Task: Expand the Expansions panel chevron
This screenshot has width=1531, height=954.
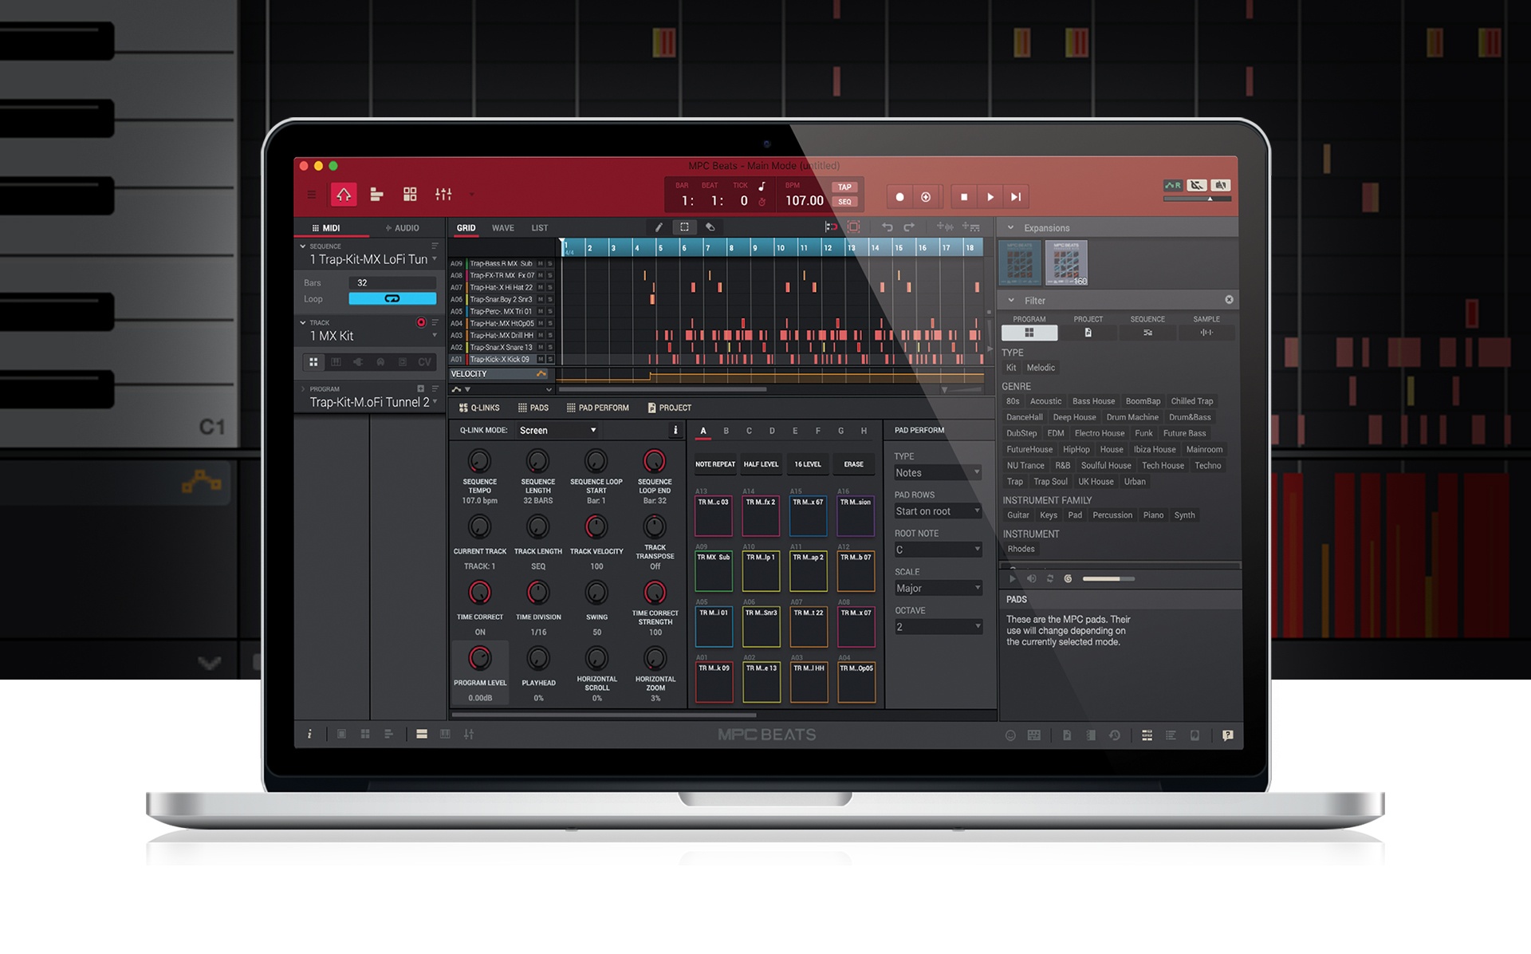Action: pyautogui.click(x=1010, y=227)
